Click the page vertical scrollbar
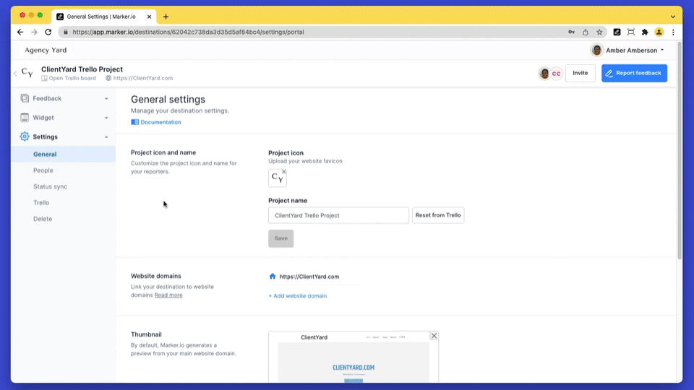This screenshot has width=694, height=390. click(680, 150)
